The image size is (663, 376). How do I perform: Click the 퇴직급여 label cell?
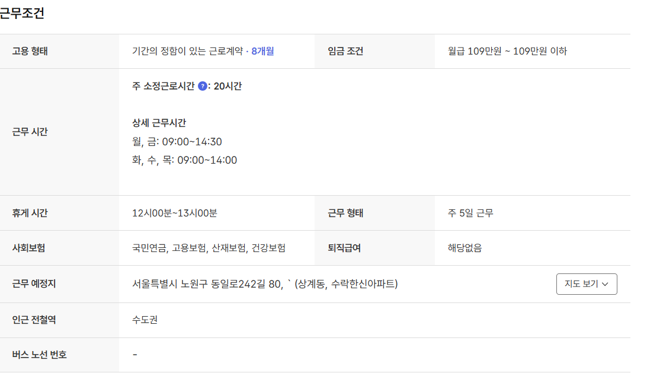tap(344, 248)
